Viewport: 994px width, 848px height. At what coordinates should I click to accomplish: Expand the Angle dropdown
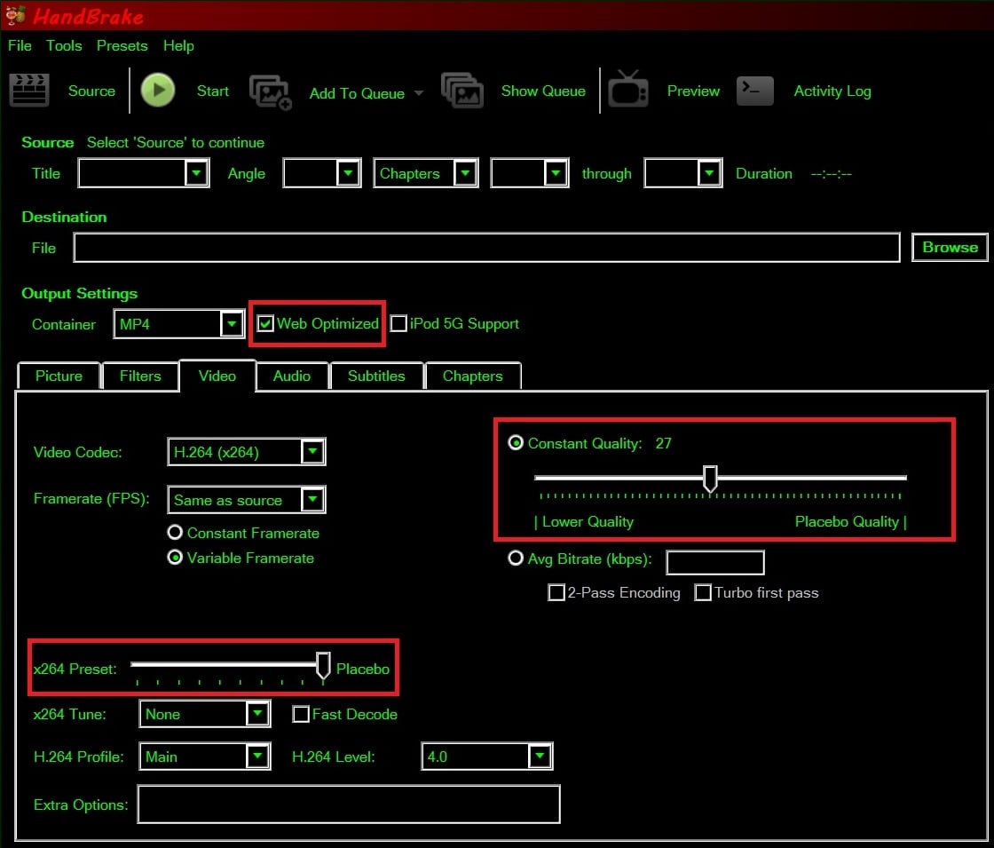[348, 172]
